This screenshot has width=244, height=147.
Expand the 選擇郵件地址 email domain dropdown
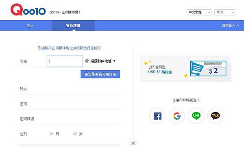[102, 61]
